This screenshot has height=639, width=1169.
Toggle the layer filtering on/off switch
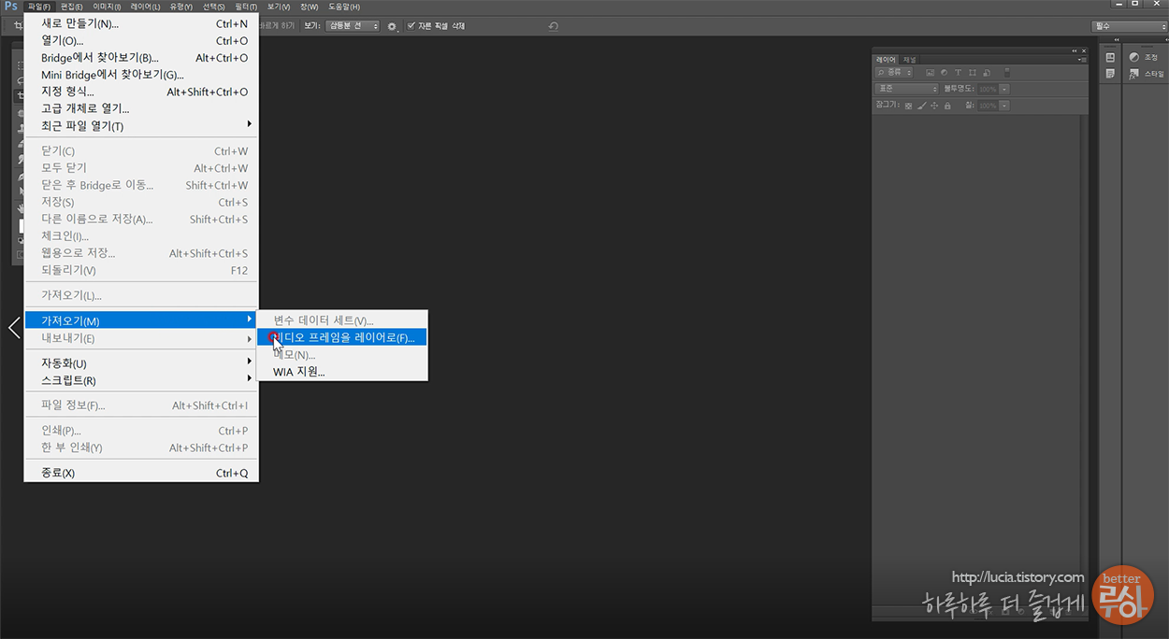point(1007,72)
